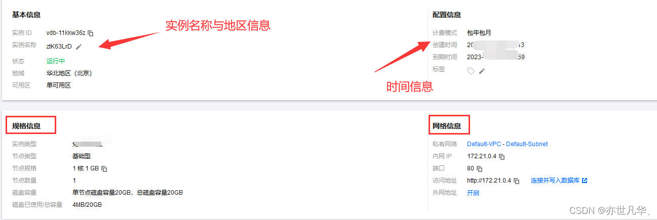Copy the instance ID vdb-11kkw36z
This screenshot has width=657, height=220.
[x=91, y=33]
